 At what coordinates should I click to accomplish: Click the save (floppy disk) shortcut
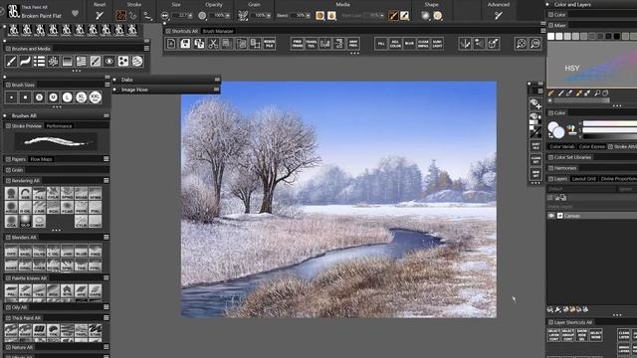click(185, 44)
